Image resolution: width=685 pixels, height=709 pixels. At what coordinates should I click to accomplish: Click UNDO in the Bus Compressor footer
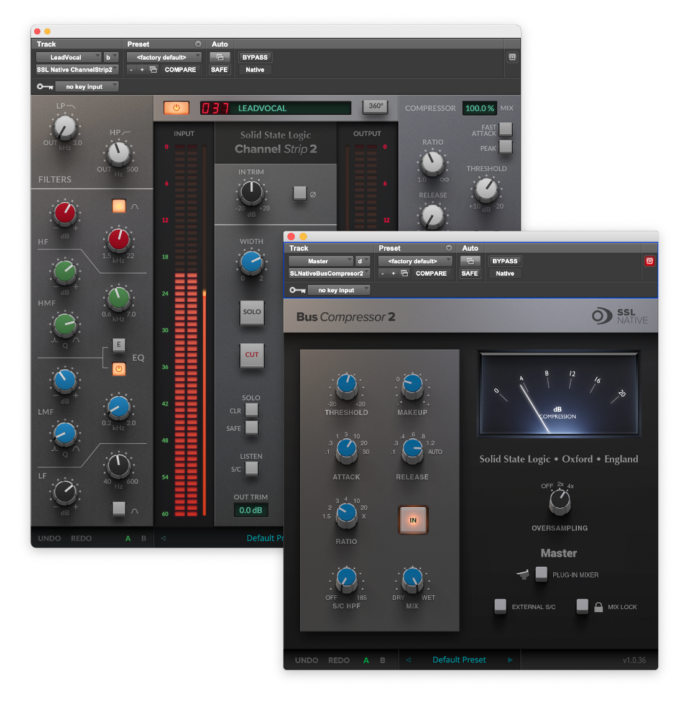click(x=306, y=660)
